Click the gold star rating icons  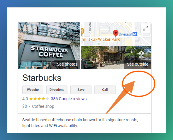(39, 99)
